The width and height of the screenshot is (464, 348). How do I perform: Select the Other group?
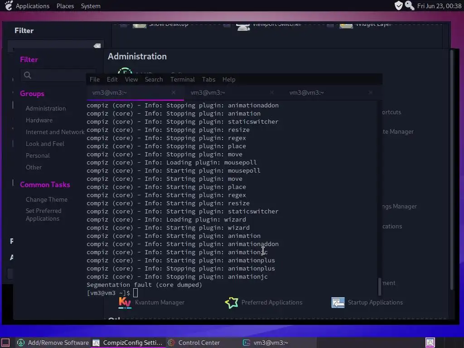click(34, 168)
